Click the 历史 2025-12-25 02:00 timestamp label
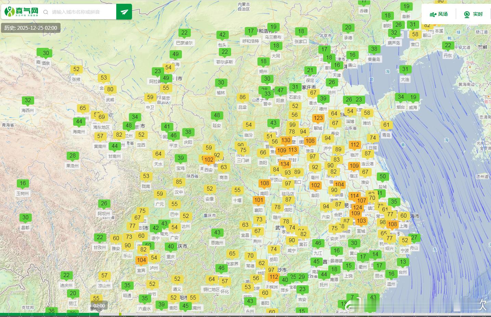The image size is (491, 317). 31,28
